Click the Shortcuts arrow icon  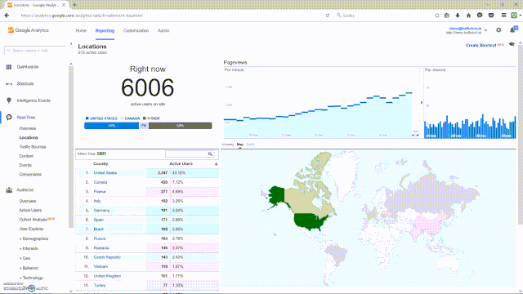(9, 84)
